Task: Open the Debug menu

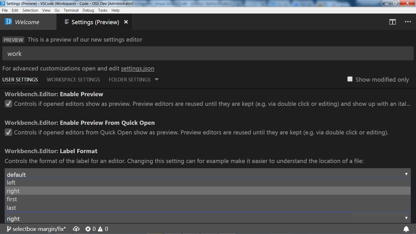Action: click(x=88, y=10)
